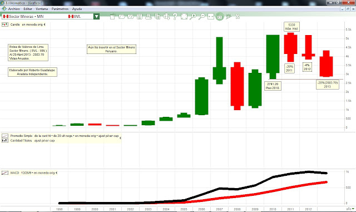
Task: Click the 2007 green candle
Action: (219, 73)
